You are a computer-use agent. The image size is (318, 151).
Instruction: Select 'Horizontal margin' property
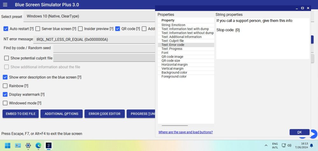pyautogui.click(x=186, y=65)
